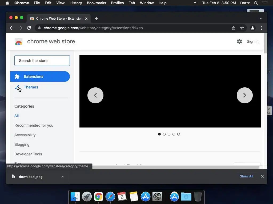This screenshot has height=204, width=273.
Task: Open Notification Center icon in menu bar
Action: (x=264, y=3)
